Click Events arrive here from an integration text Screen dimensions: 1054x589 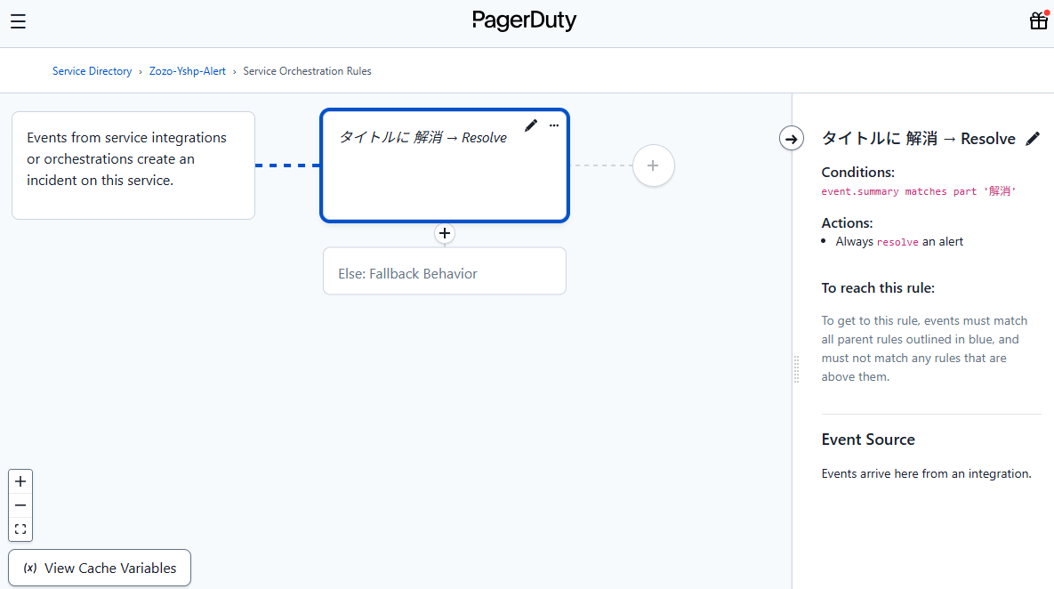[x=926, y=474]
